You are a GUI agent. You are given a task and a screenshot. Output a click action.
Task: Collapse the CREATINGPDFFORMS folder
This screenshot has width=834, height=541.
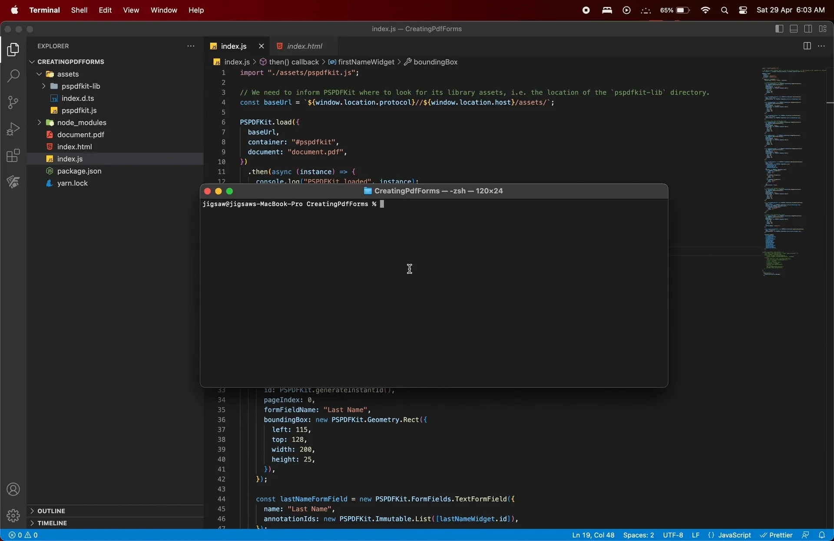(x=31, y=61)
